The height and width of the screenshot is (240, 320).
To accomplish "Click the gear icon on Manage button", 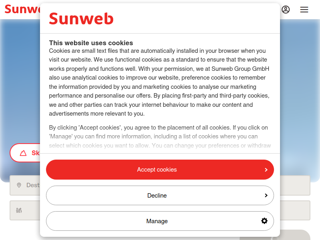I will tap(264, 221).
